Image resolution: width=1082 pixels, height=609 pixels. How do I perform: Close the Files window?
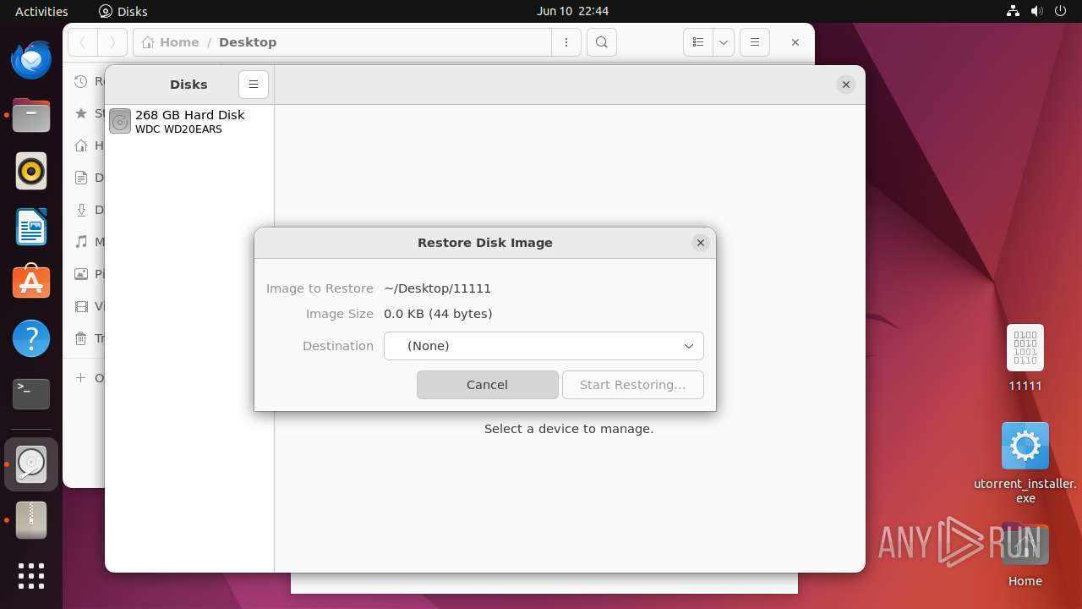(x=795, y=42)
